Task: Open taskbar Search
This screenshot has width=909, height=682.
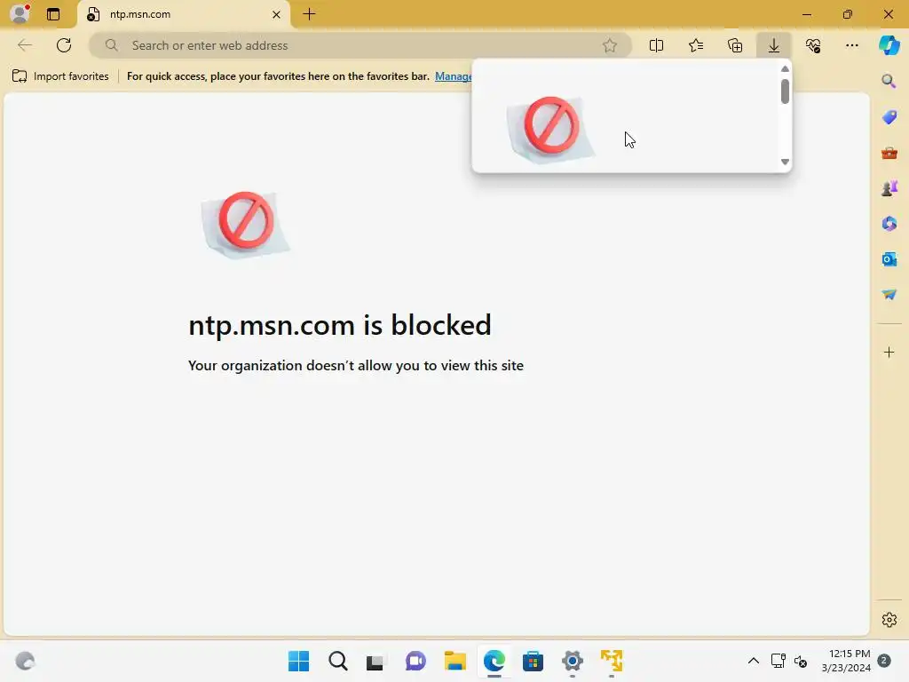Action: tap(337, 661)
